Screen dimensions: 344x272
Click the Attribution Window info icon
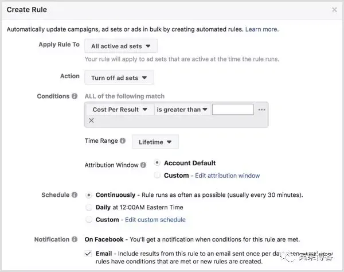click(x=143, y=165)
